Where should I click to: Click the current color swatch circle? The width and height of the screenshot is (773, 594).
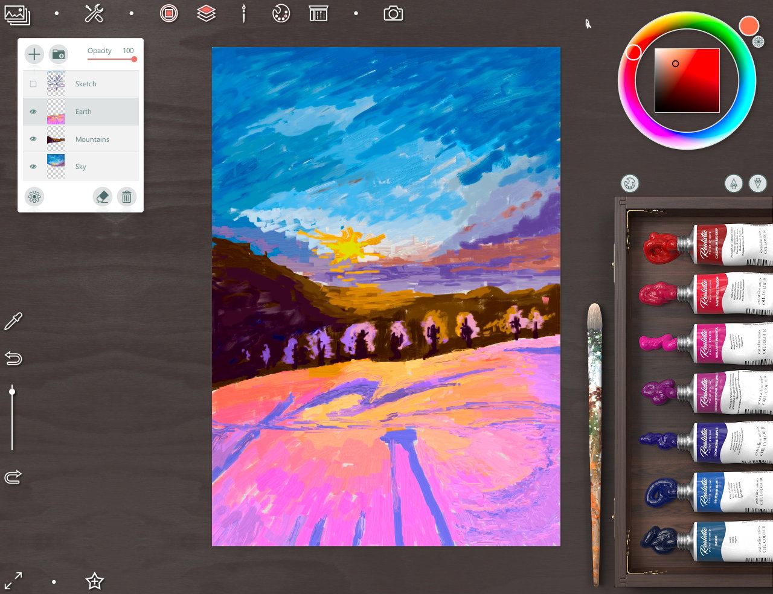749,25
